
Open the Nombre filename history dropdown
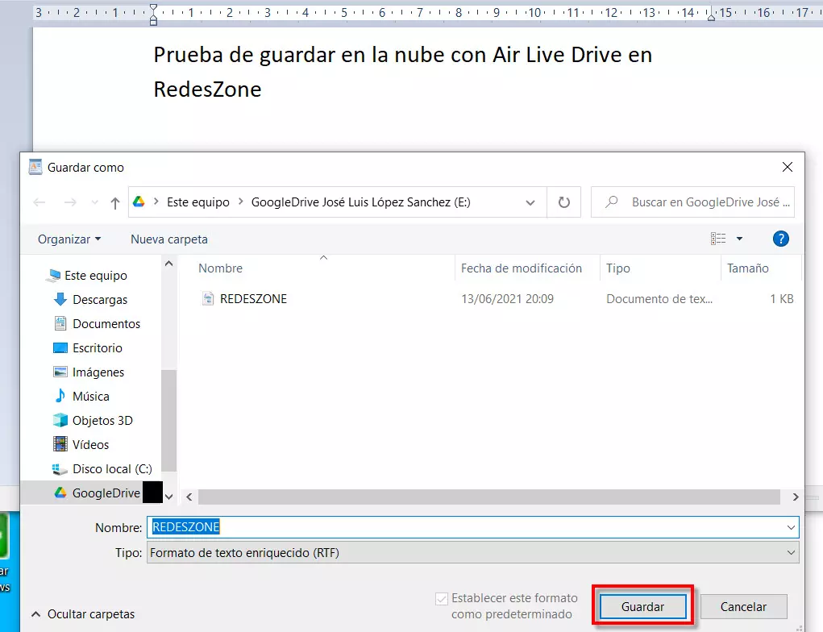790,527
